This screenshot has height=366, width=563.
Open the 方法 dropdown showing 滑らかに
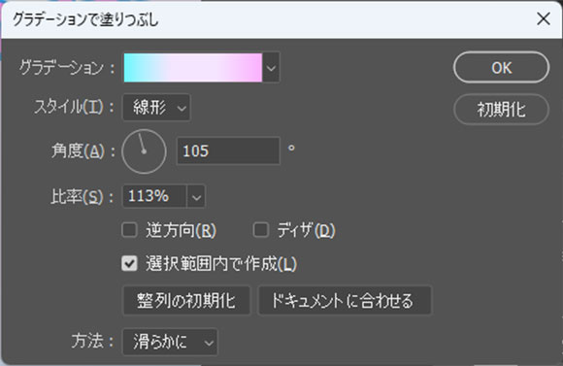point(170,342)
